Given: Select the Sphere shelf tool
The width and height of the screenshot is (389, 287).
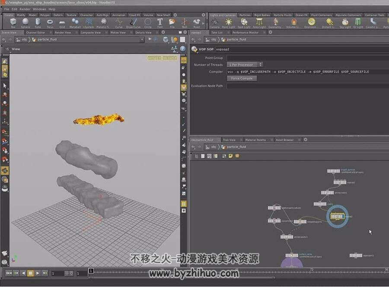Looking at the screenshot, I should tap(26, 23).
